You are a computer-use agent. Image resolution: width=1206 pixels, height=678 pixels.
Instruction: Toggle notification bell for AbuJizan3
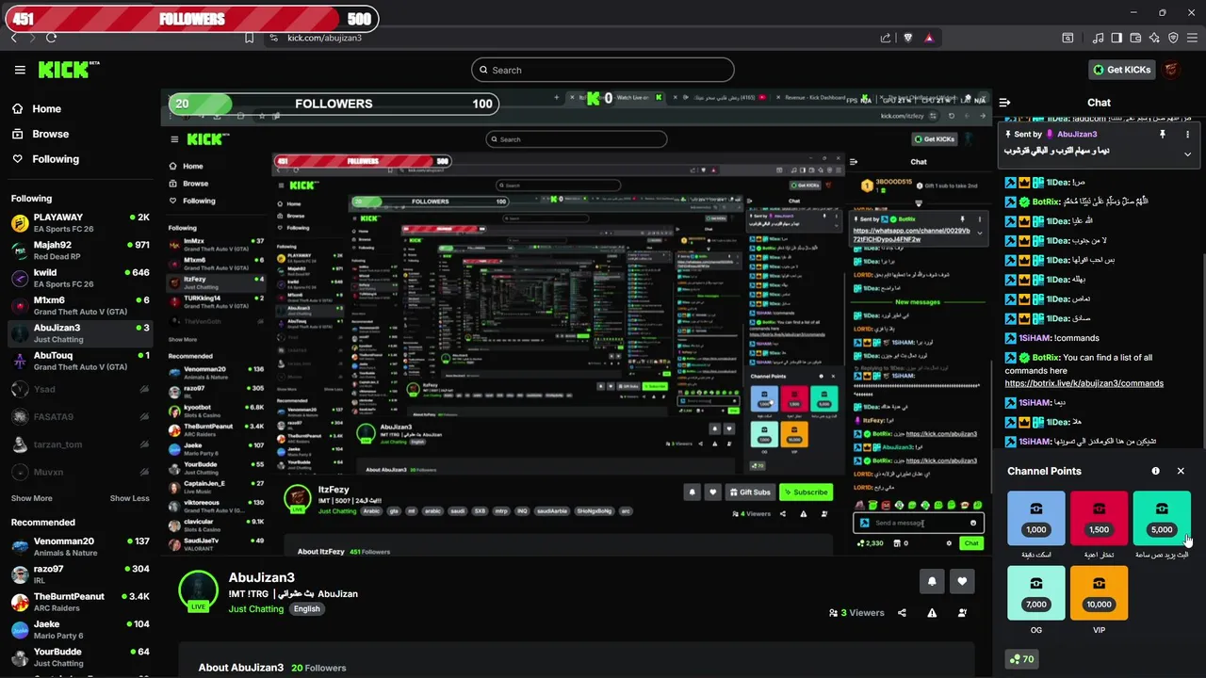click(x=932, y=581)
